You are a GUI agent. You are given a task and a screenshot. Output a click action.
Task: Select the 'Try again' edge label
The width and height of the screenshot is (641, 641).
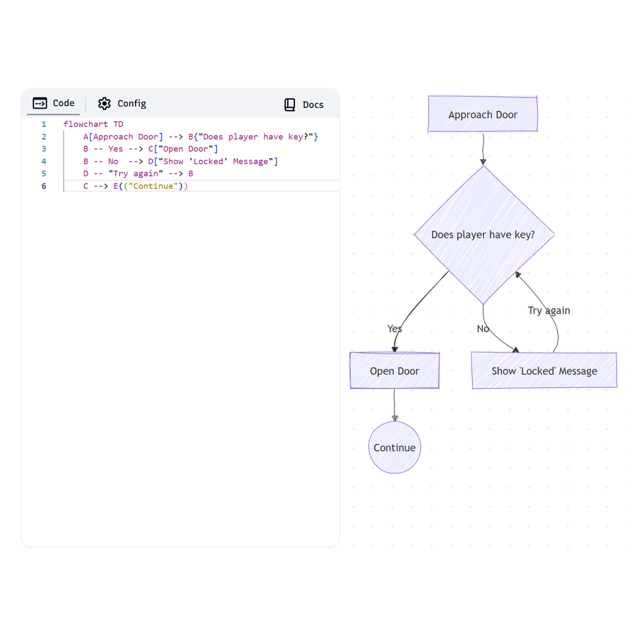(548, 310)
